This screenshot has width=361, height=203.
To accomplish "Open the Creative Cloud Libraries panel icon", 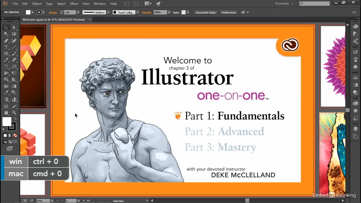I will [355, 103].
